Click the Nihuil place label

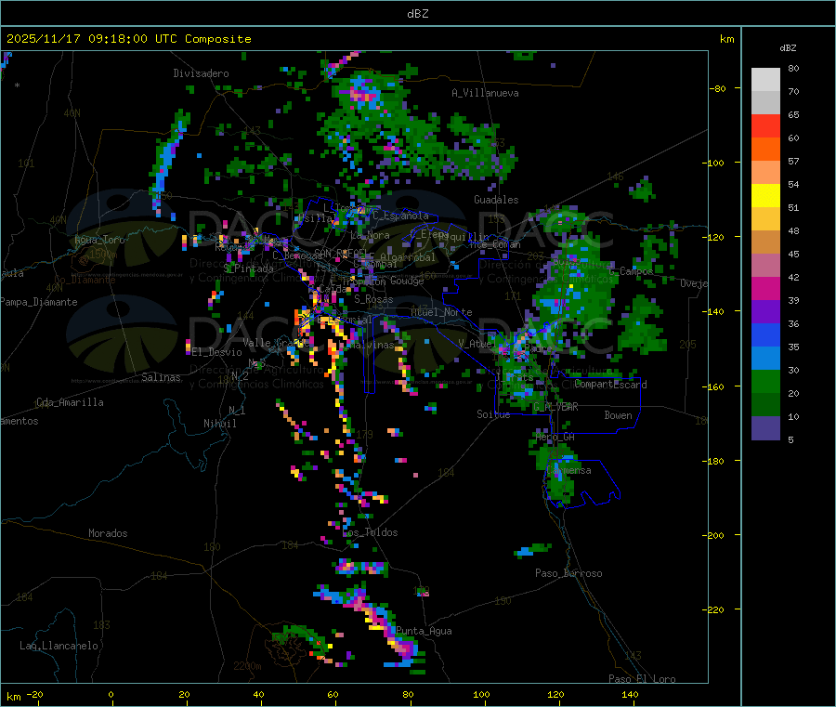point(220,424)
